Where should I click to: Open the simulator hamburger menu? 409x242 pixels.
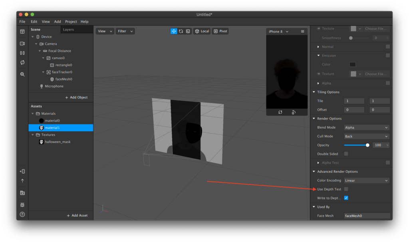pyautogui.click(x=303, y=31)
